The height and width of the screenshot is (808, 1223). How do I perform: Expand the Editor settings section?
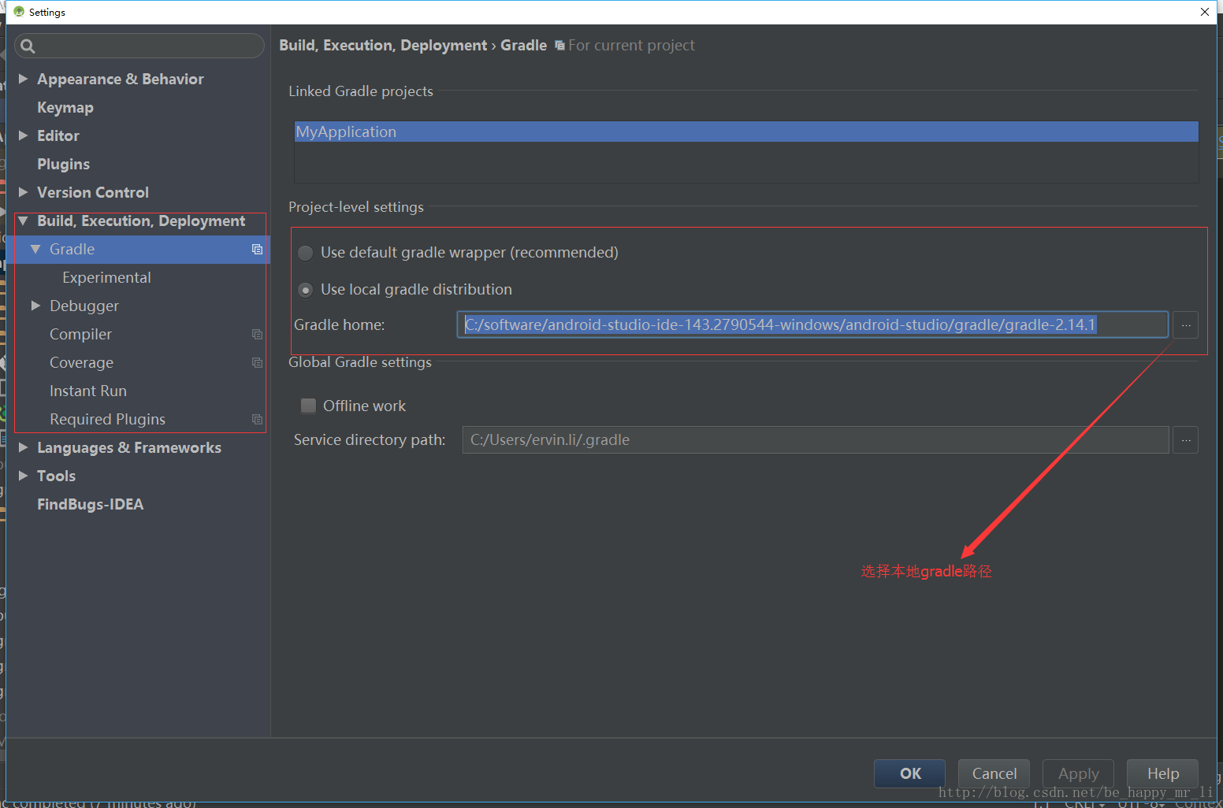click(x=24, y=135)
